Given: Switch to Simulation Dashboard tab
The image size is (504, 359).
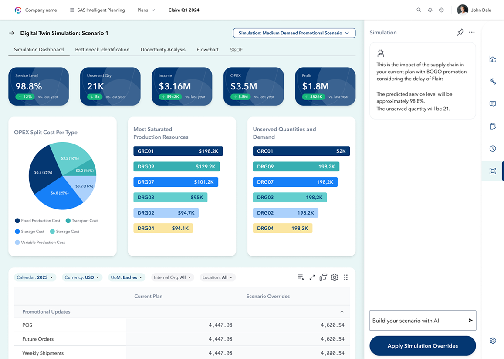Looking at the screenshot, I should pos(39,50).
